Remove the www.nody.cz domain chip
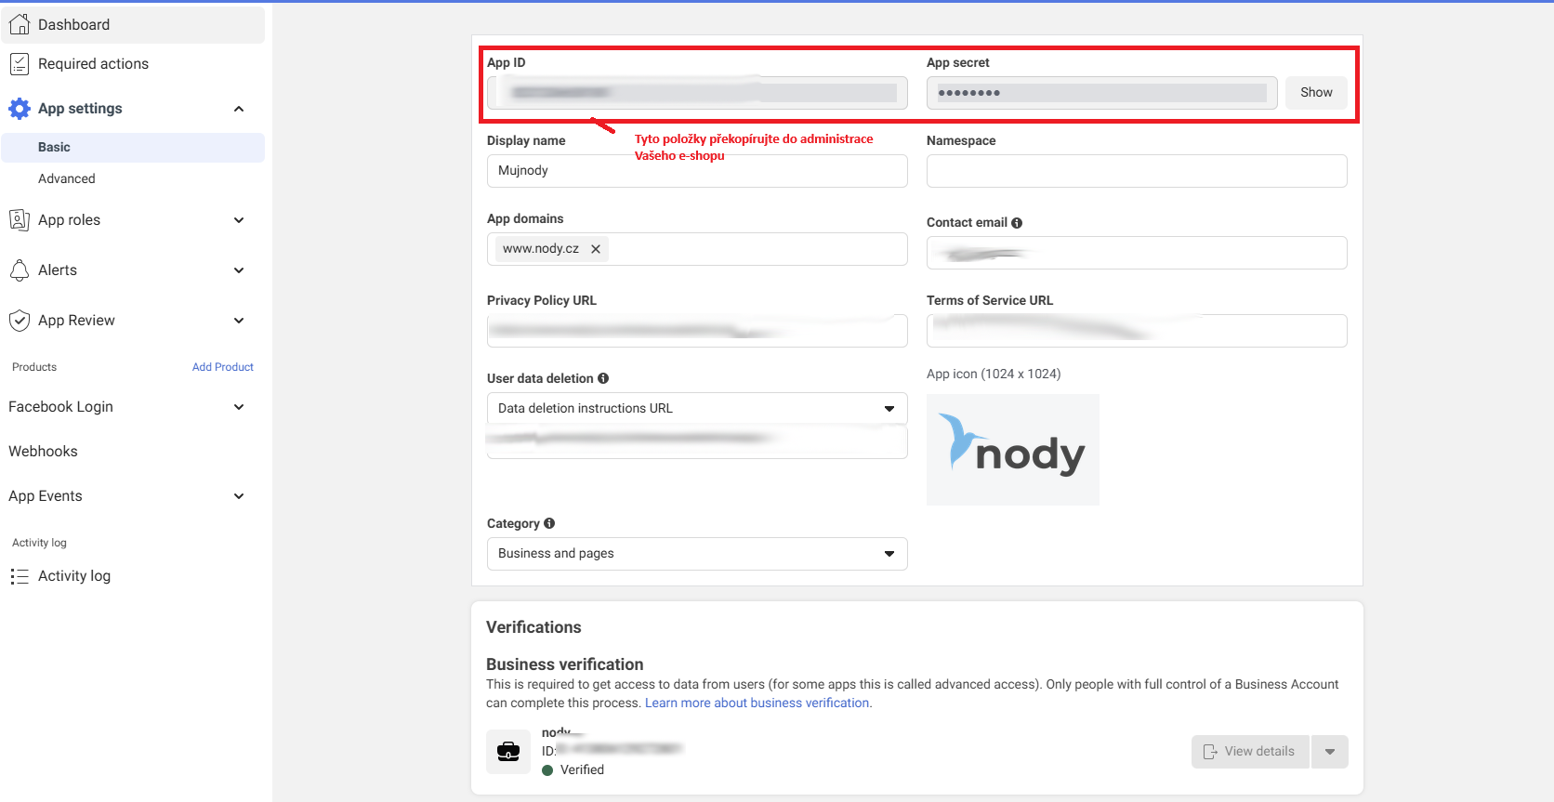This screenshot has height=802, width=1554. click(596, 249)
